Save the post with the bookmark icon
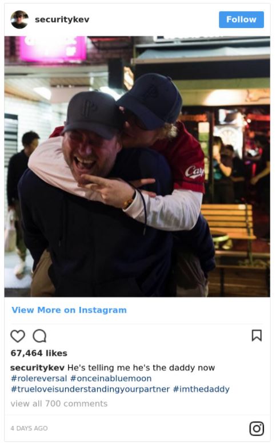 click(257, 336)
